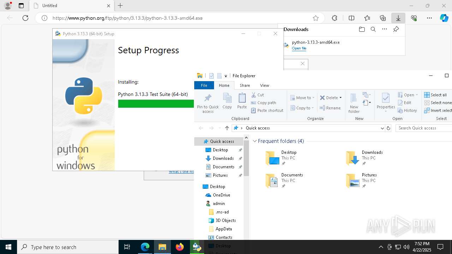
Task: Expand the Open dropdown in the ribbon
Action: pyautogui.click(x=417, y=95)
